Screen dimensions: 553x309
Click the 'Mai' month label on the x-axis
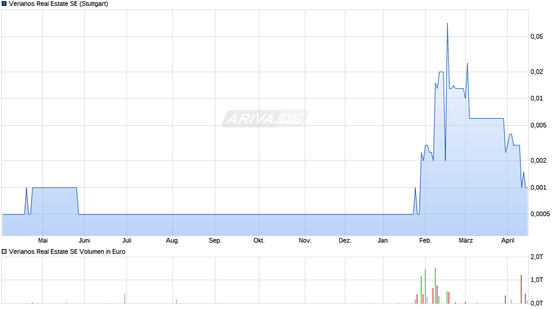click(43, 240)
